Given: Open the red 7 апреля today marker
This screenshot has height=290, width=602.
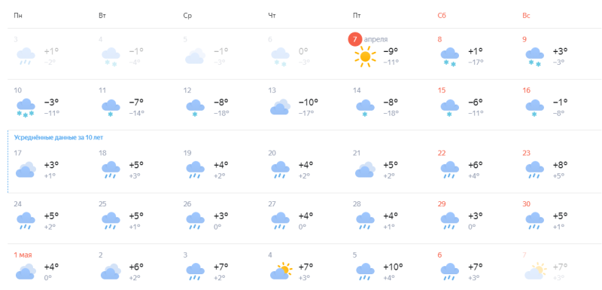Looking at the screenshot, I should (x=353, y=39).
